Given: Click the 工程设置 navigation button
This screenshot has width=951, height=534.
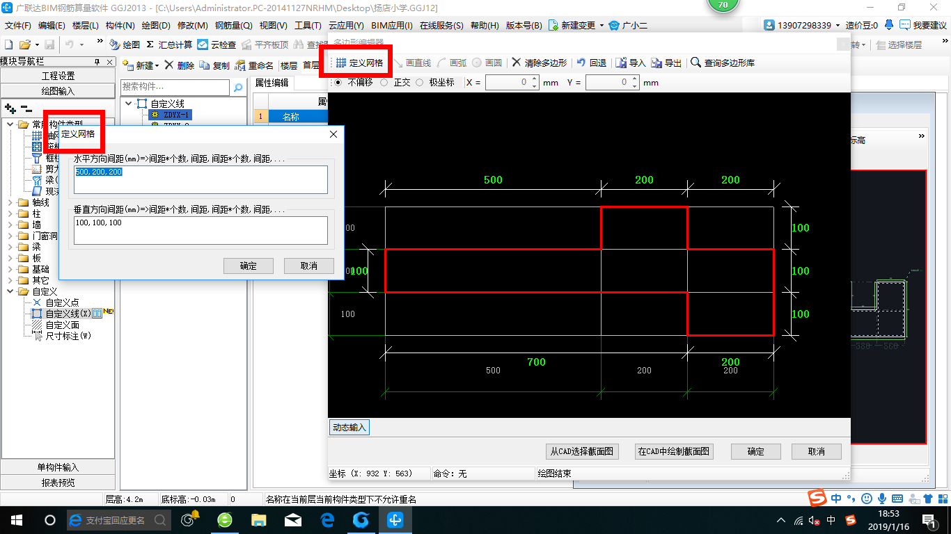Looking at the screenshot, I should click(58, 76).
